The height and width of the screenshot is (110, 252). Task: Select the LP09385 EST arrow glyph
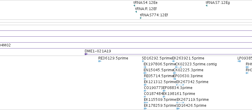239,61
